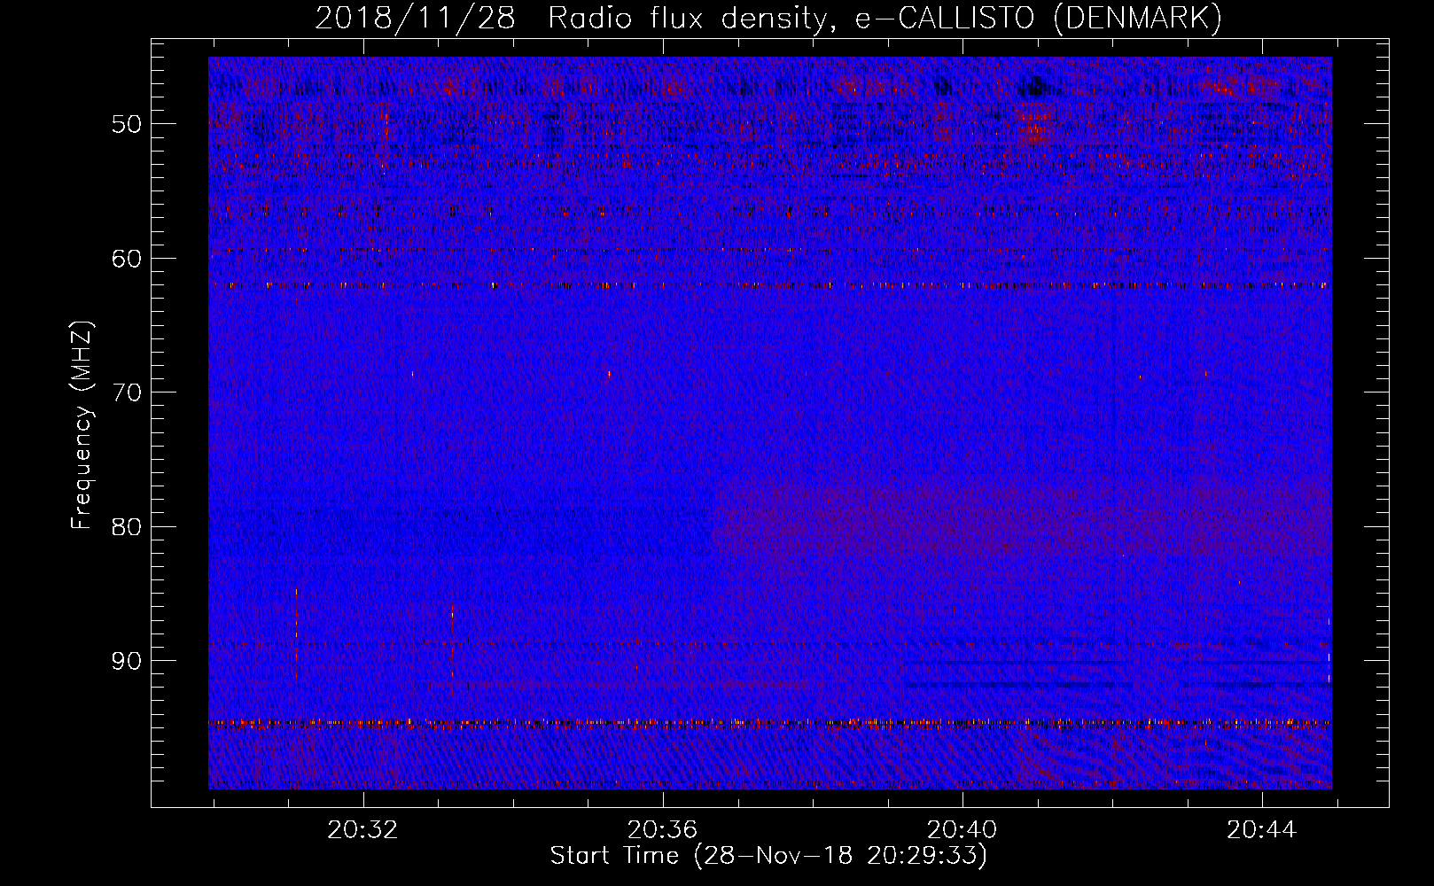Click the 20:40 time tick label
The height and width of the screenshot is (886, 1434).
pos(962,830)
